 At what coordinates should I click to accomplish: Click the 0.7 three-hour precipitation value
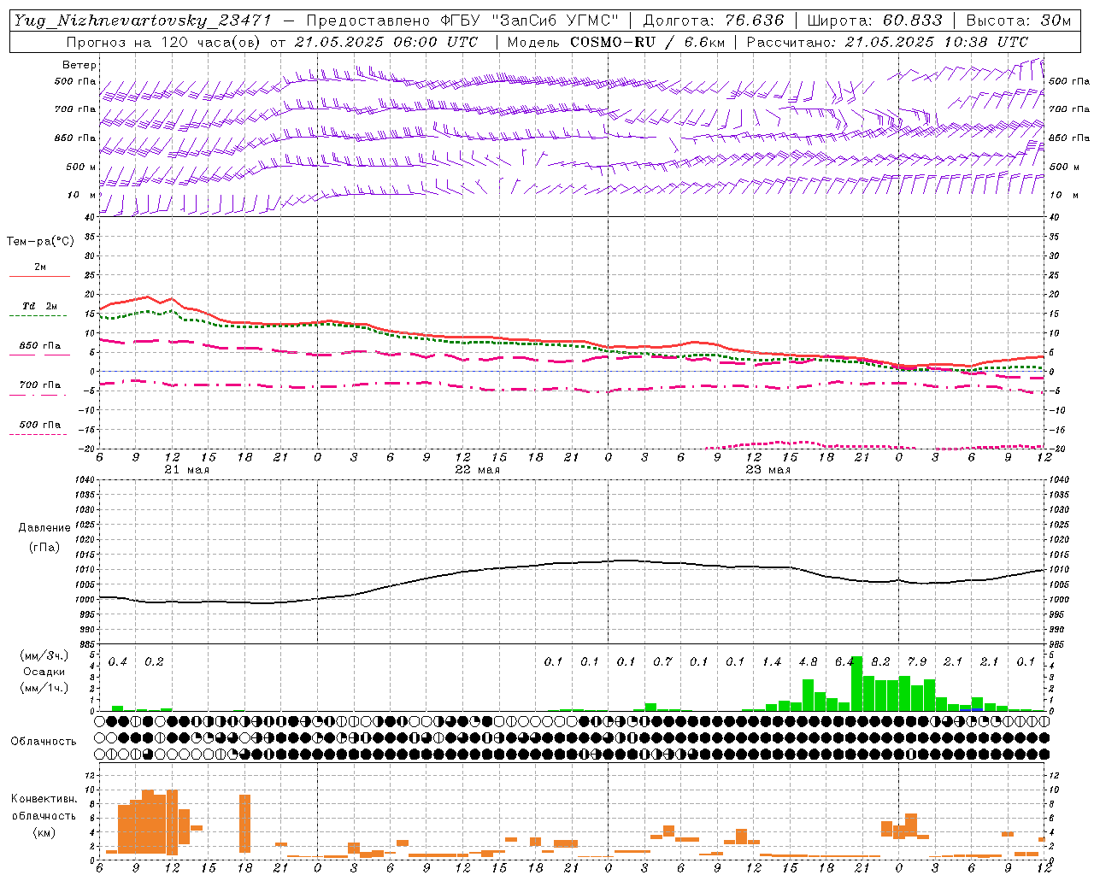coord(662,661)
